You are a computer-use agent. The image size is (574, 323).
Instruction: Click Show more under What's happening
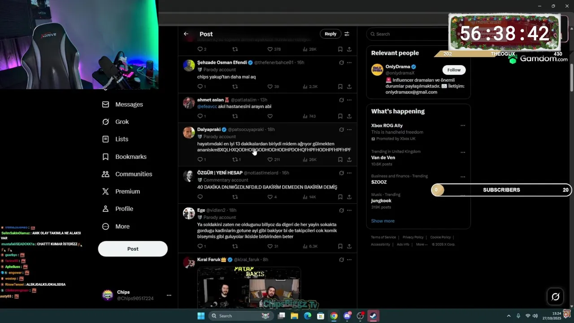click(383, 221)
